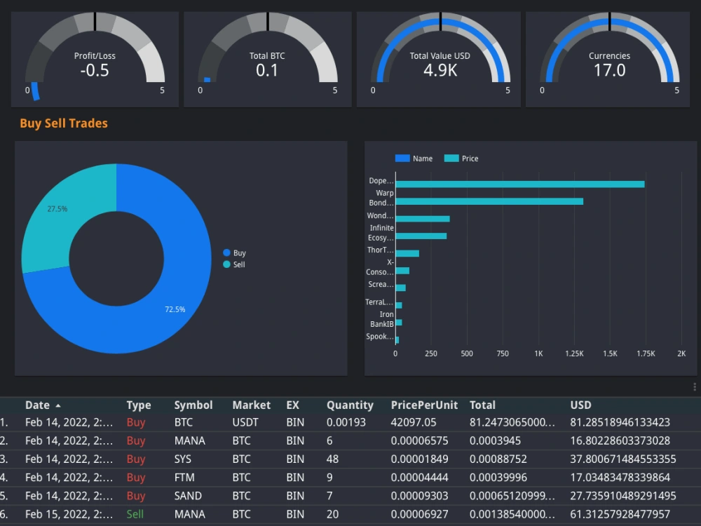
Task: Sort the table by the Symbol column
Action: click(193, 405)
